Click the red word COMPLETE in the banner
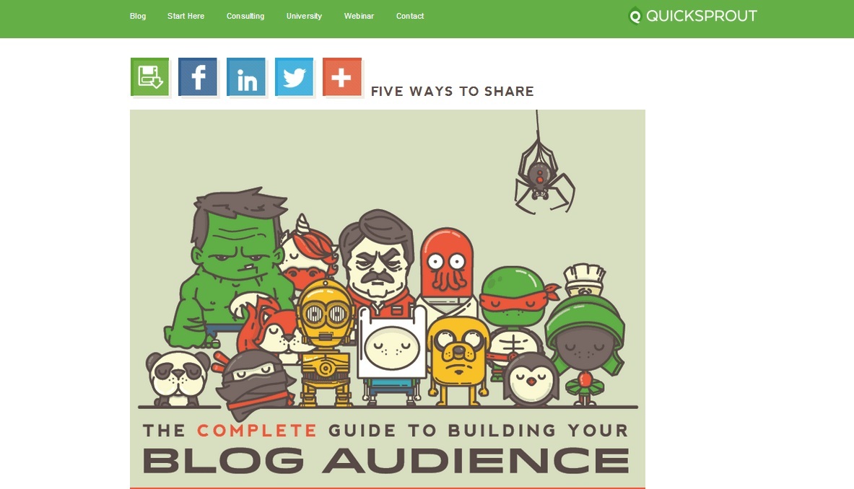The image size is (854, 489). (x=256, y=431)
